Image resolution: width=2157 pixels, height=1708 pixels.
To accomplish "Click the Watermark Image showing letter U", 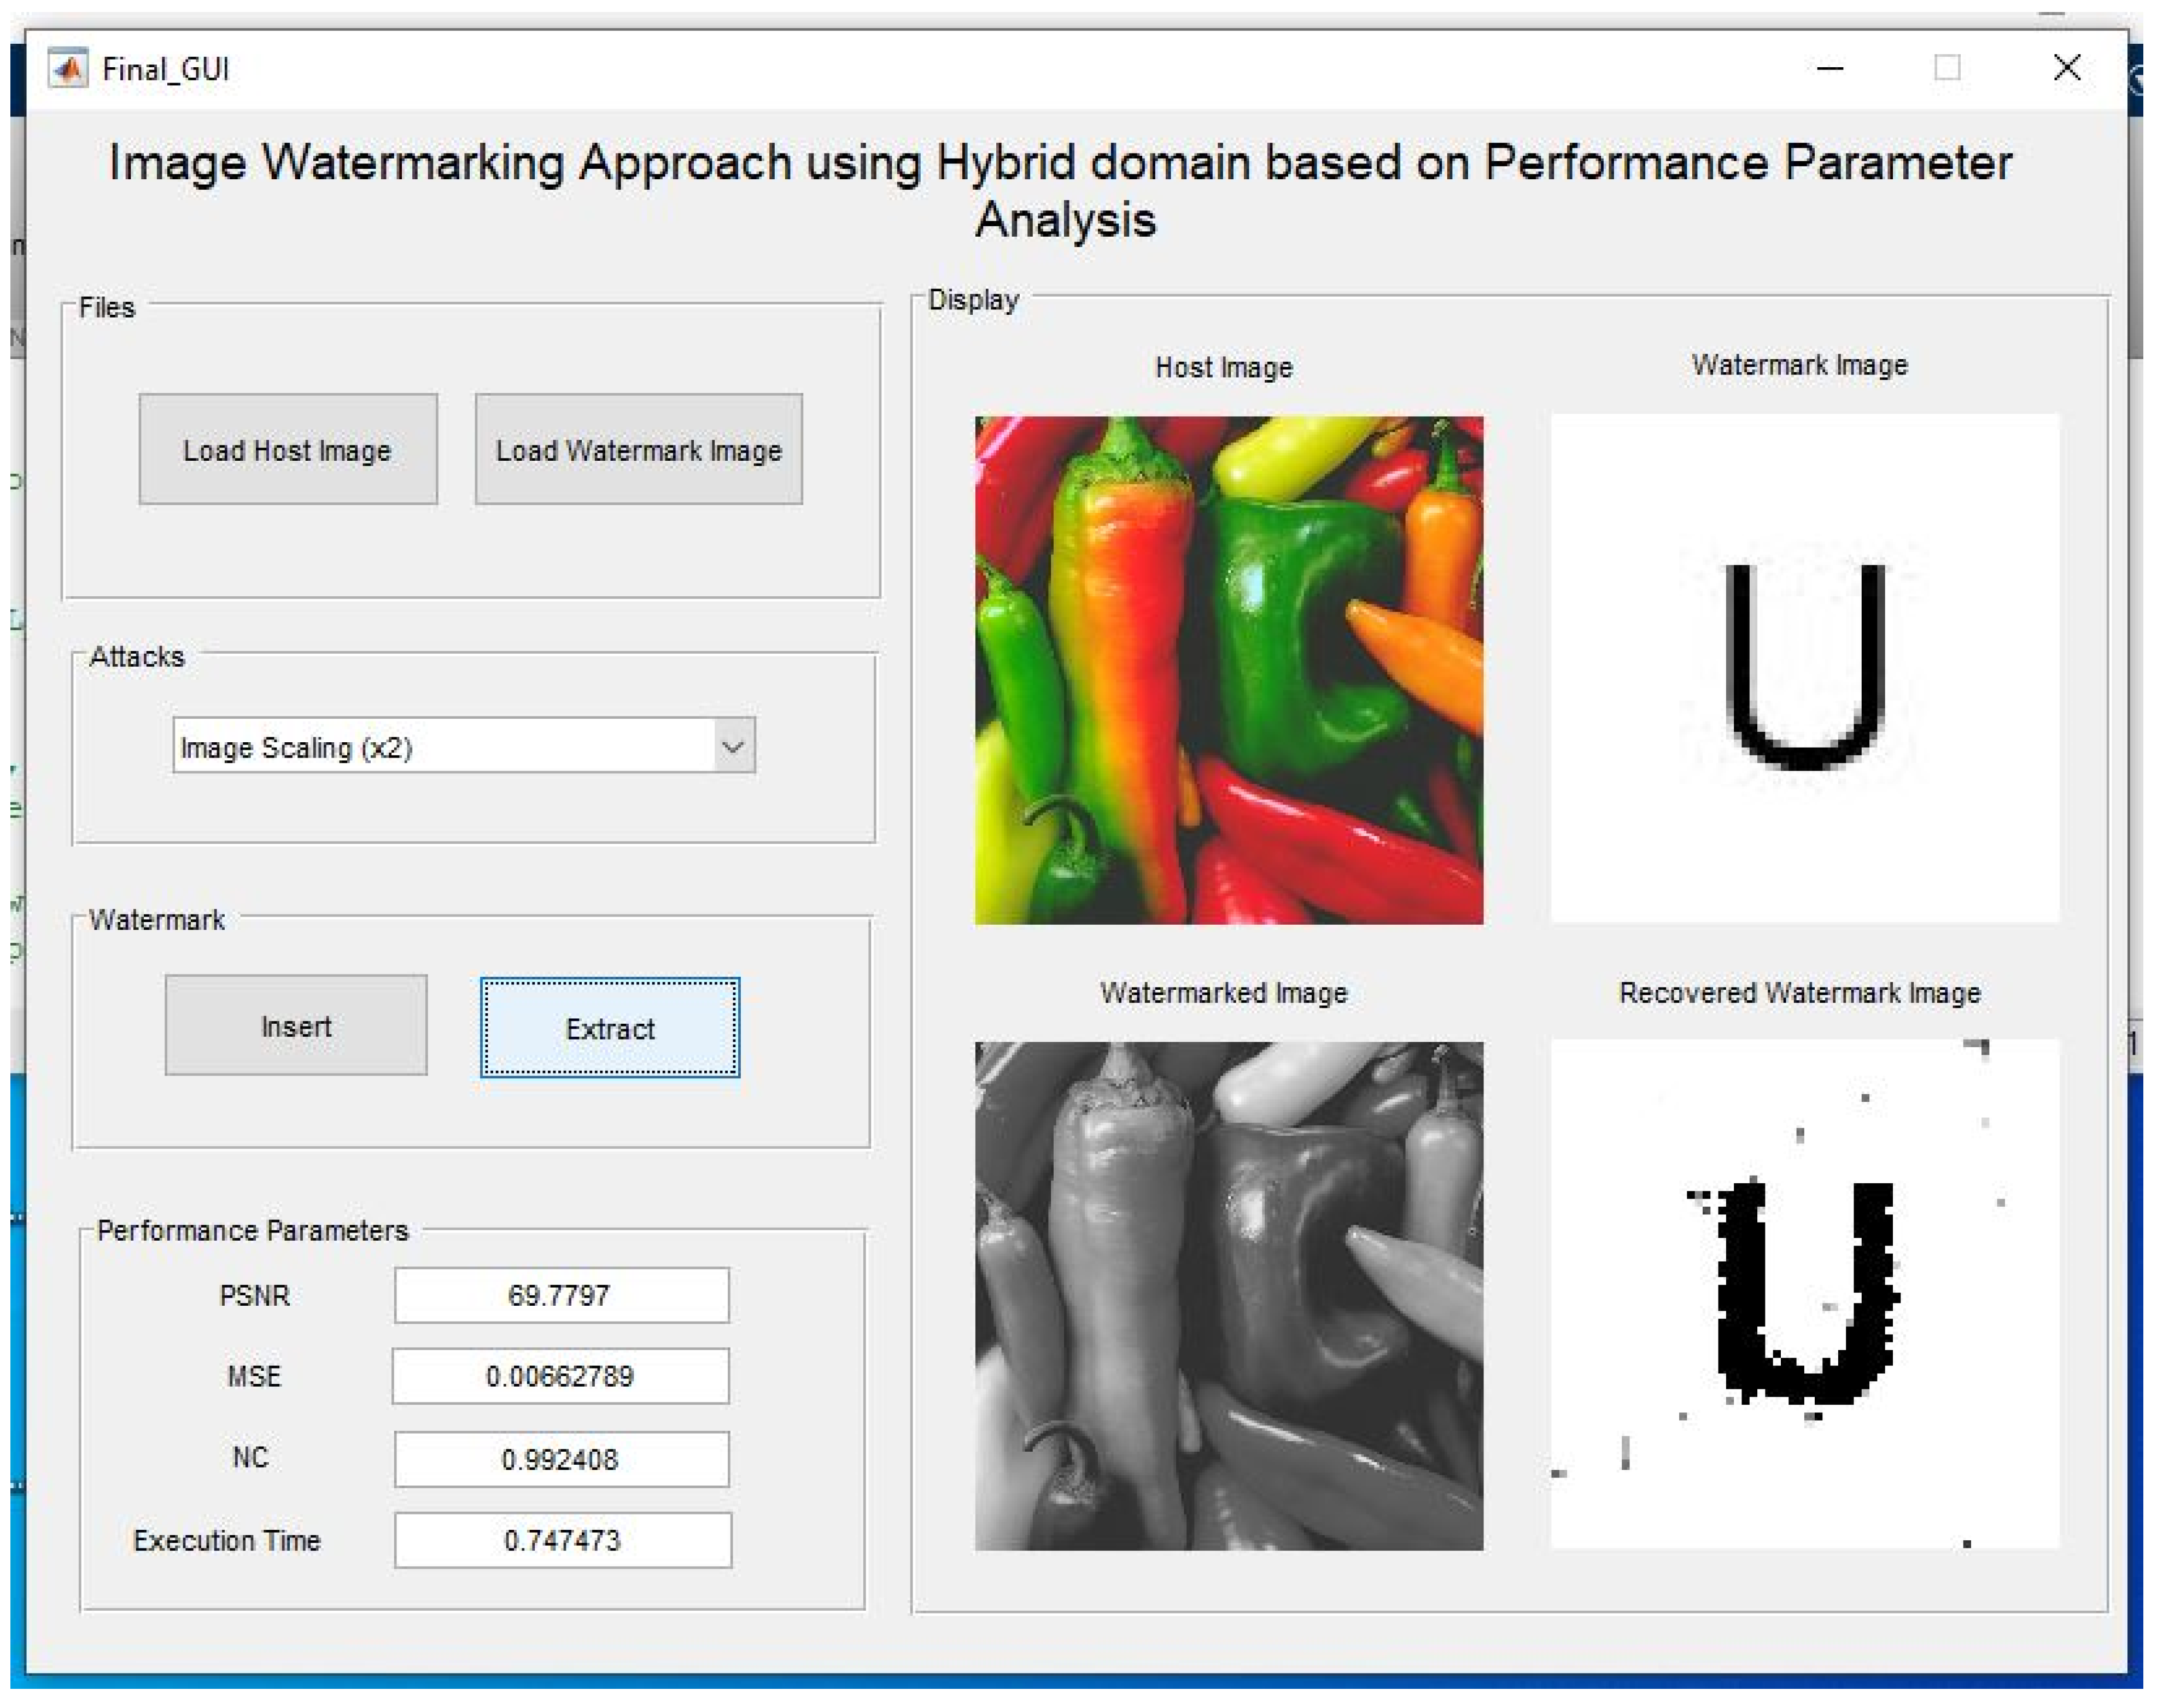I will (x=1804, y=668).
